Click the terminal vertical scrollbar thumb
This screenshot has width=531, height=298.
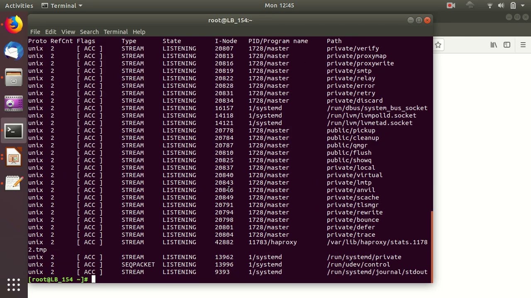coord(432,246)
